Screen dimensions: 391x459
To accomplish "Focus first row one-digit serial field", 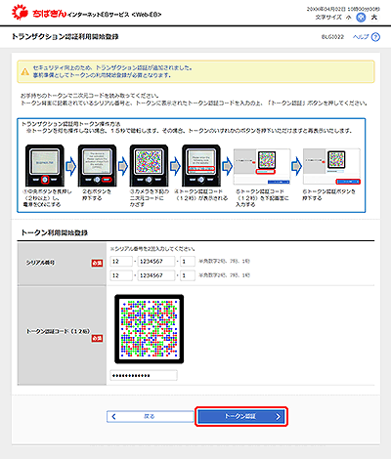I will (188, 262).
